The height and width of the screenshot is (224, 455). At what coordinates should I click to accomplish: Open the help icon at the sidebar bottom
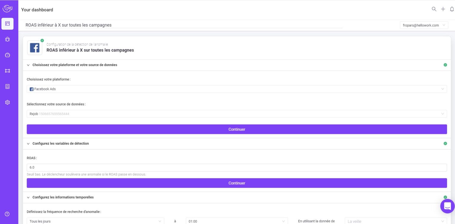7,214
